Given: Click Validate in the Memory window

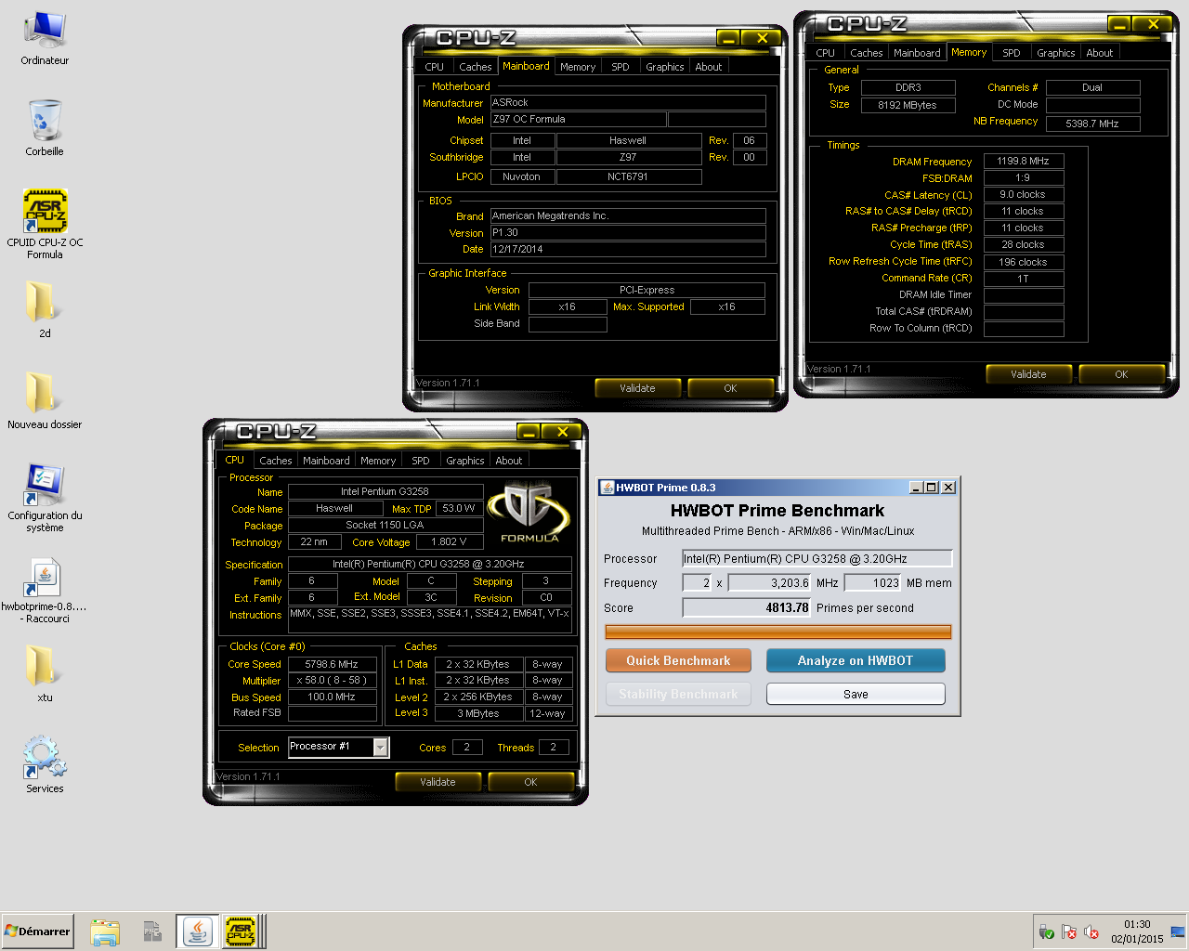Looking at the screenshot, I should click(x=1028, y=374).
